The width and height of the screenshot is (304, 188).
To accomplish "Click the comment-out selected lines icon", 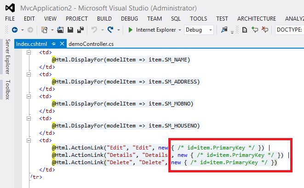I will [255, 30].
